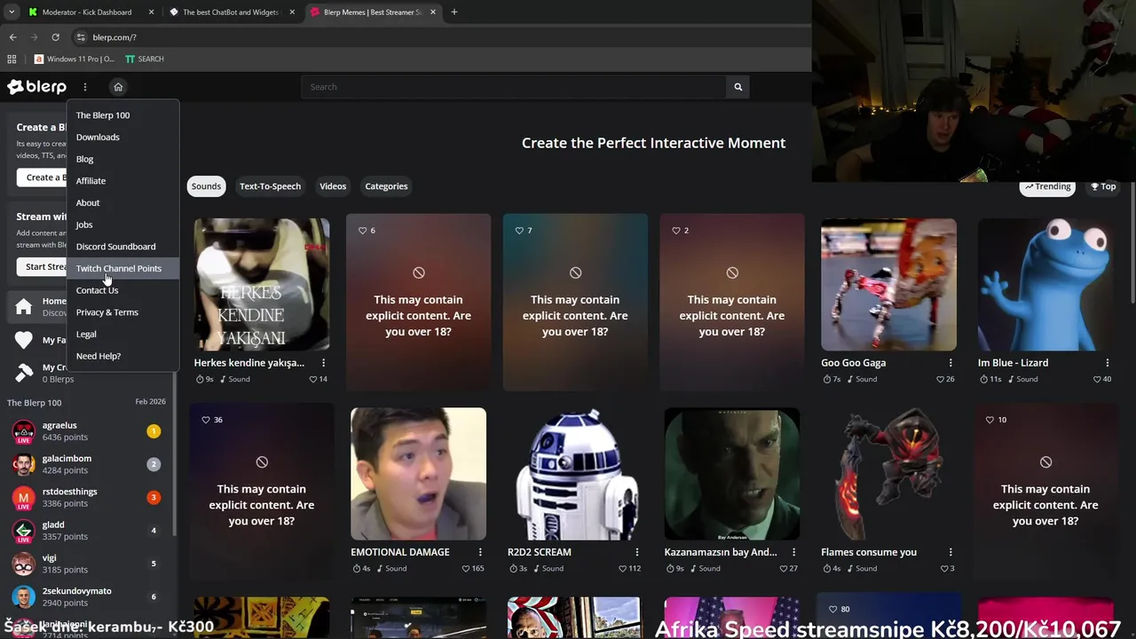1136x639 pixels.
Task: Click the Blerp logo
Action: (x=36, y=87)
